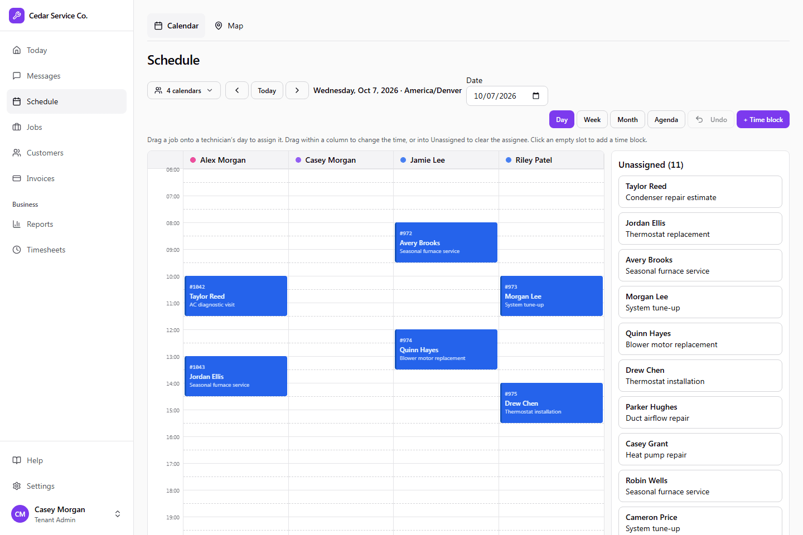Click the Reports bar chart icon
Image resolution: width=803 pixels, height=535 pixels.
pyautogui.click(x=17, y=224)
